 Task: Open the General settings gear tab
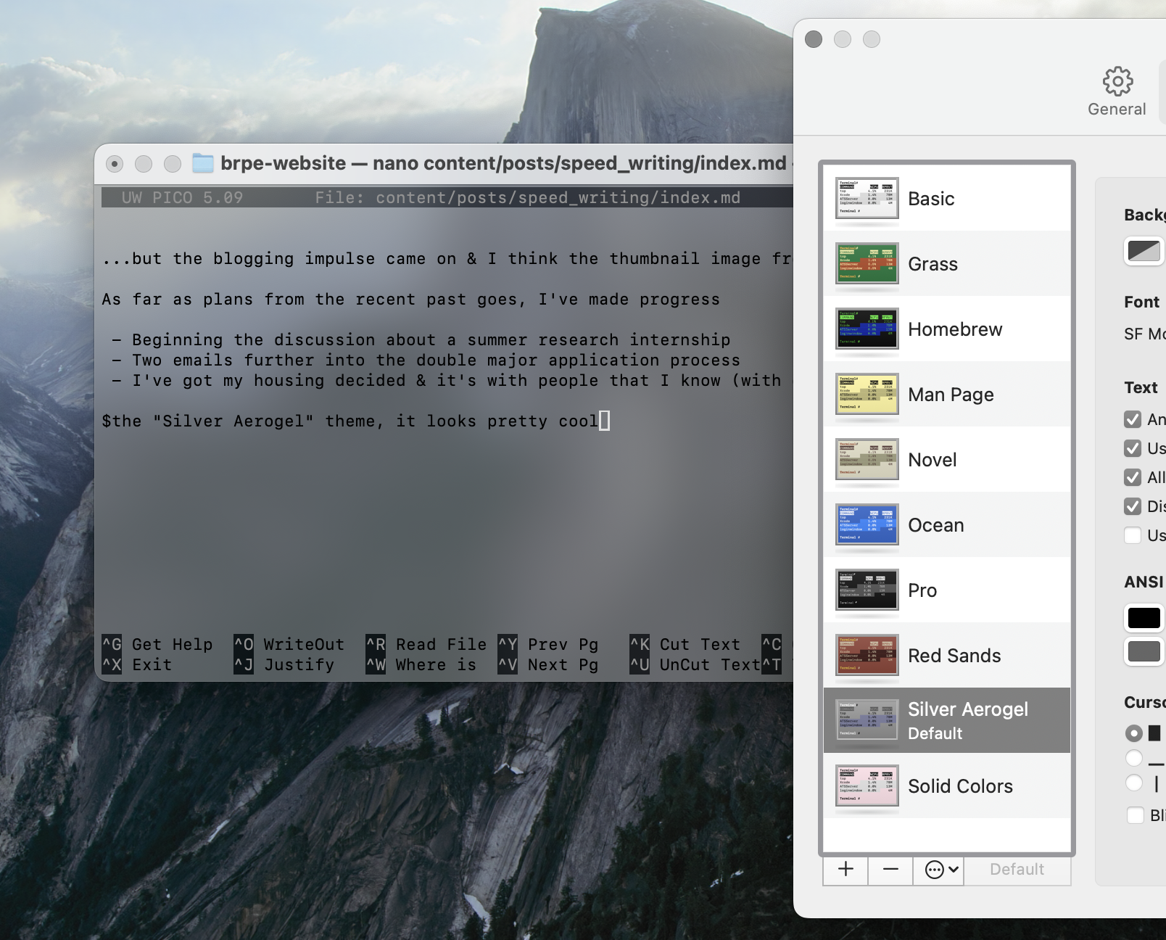1117,92
